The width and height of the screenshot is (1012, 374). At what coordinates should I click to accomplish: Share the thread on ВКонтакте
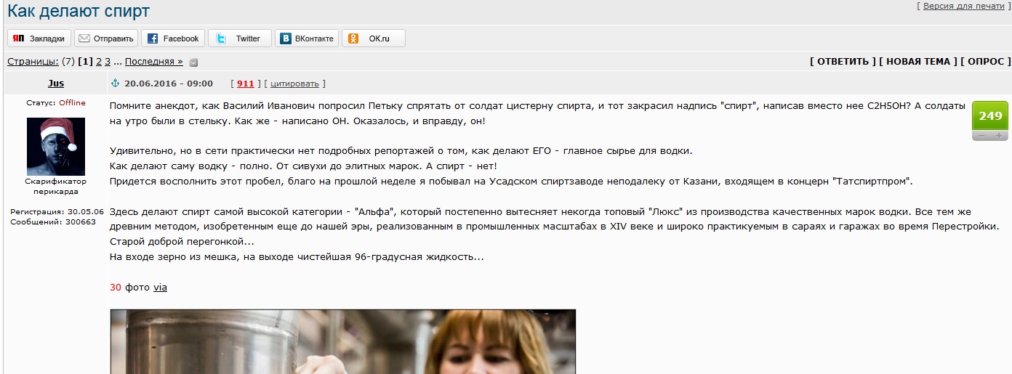(307, 38)
